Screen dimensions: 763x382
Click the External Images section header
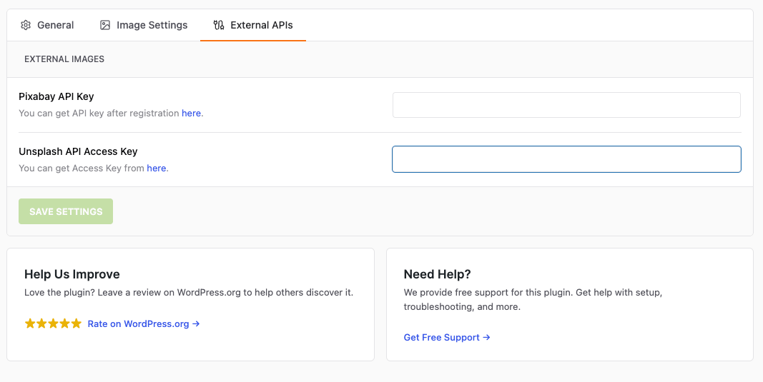[x=64, y=59]
